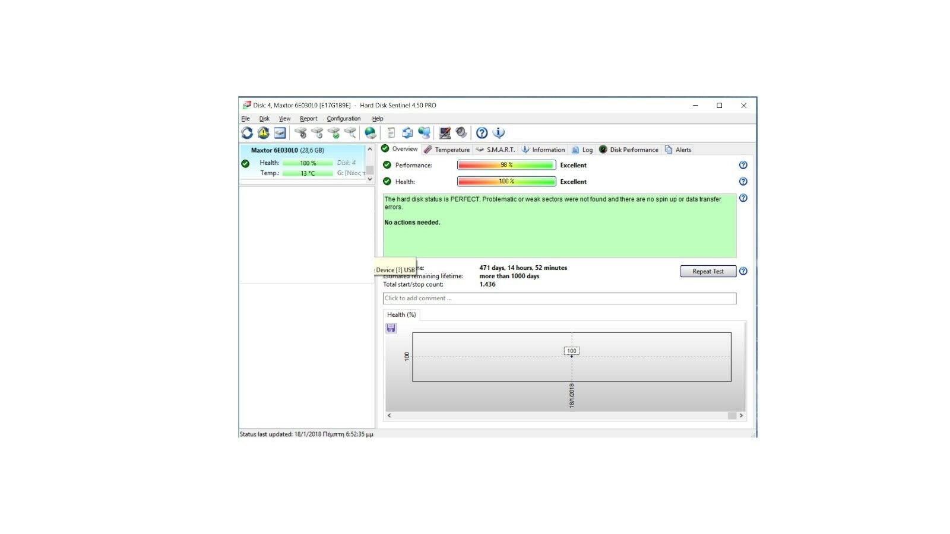The image size is (950, 534).
Task: Click the green disk status message box
Action: click(x=559, y=225)
